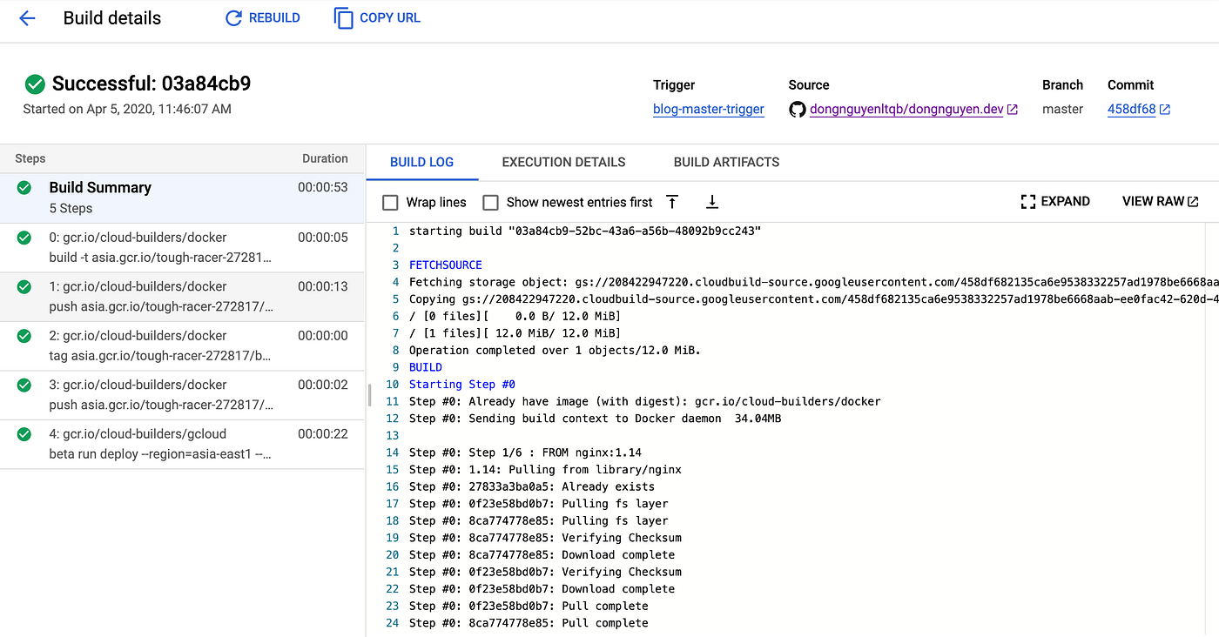This screenshot has height=637, width=1219.
Task: Click the 'Successful: 03a84cb9' heading
Action: point(152,84)
